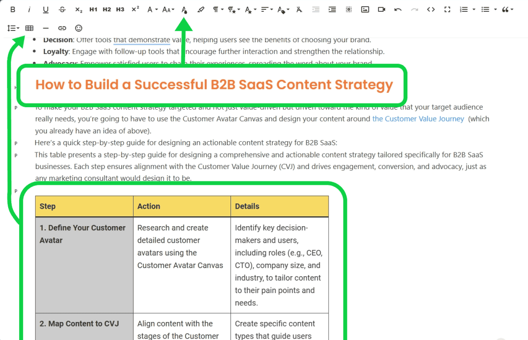Click the 'This table presents' paragraph
Screen dimensions: 528x340
point(260,166)
